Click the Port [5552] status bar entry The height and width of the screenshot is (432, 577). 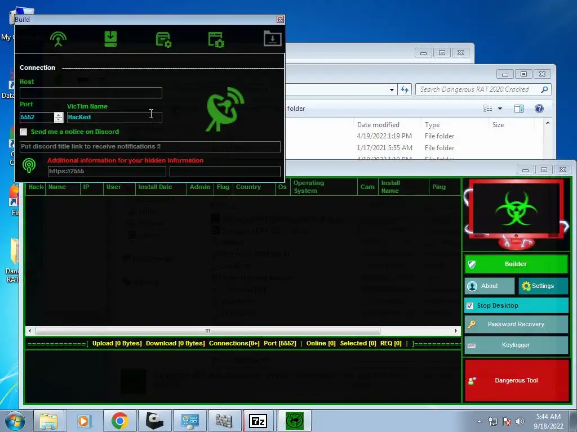(280, 344)
